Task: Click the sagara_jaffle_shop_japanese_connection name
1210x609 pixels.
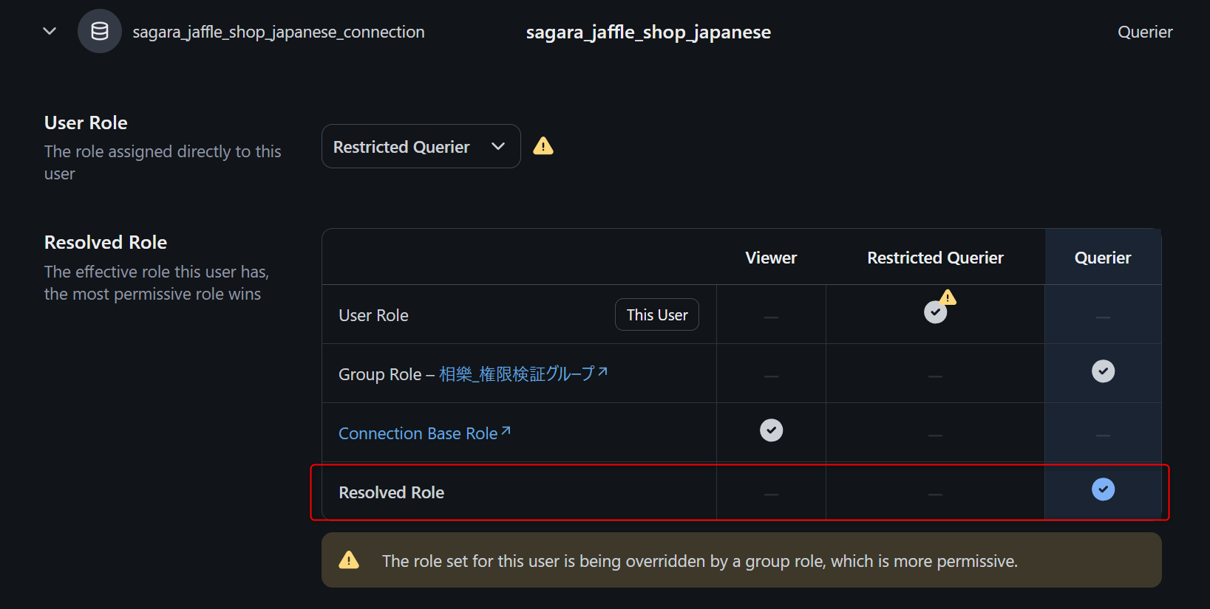Action: point(279,32)
